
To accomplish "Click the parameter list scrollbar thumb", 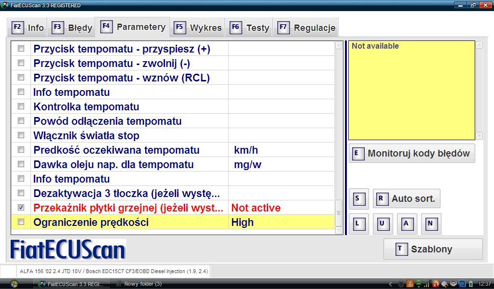I will (x=339, y=213).
